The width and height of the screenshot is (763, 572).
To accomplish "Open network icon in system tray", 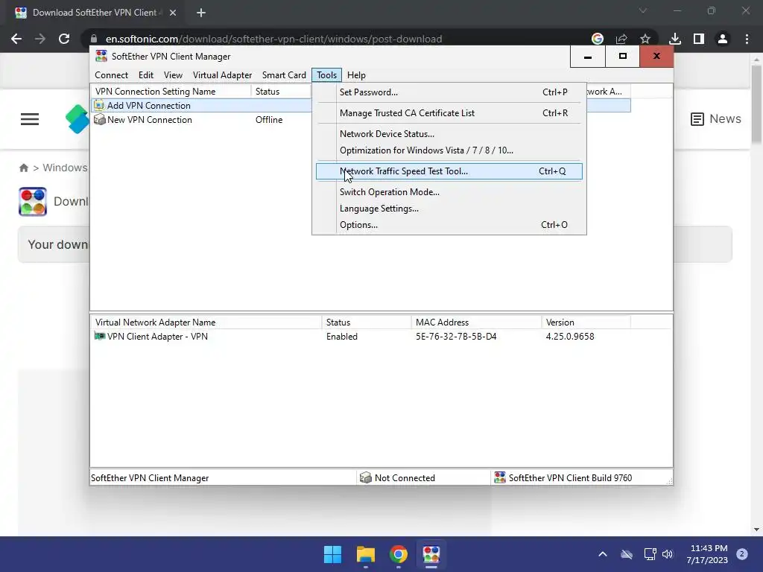I will (x=650, y=554).
